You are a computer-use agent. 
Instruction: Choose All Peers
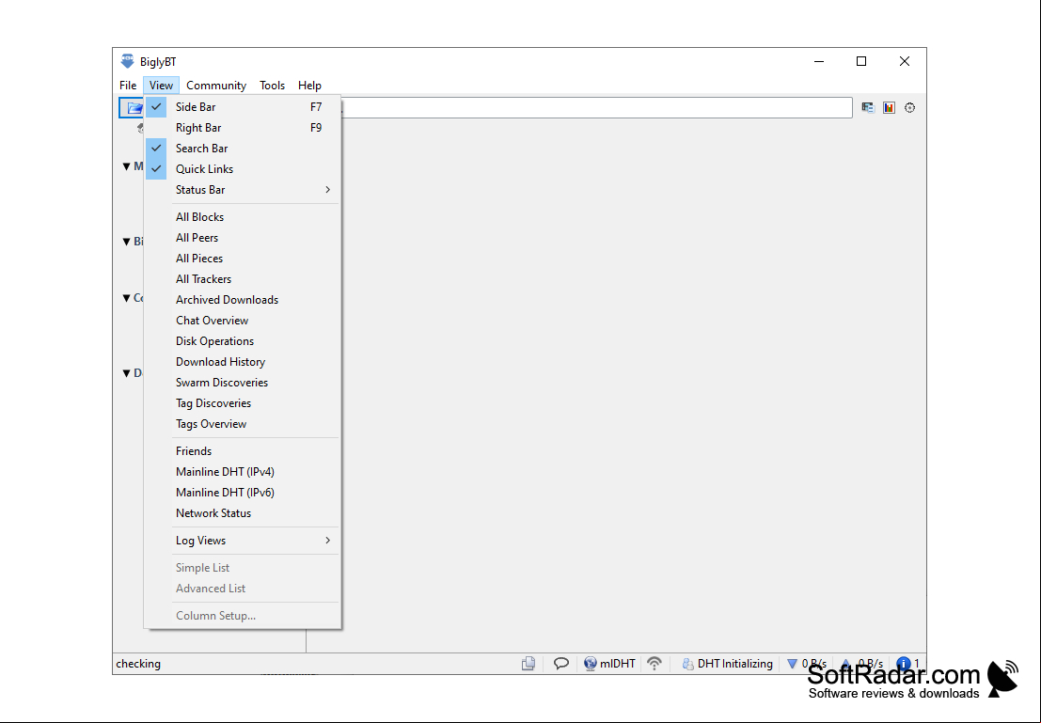point(243,238)
